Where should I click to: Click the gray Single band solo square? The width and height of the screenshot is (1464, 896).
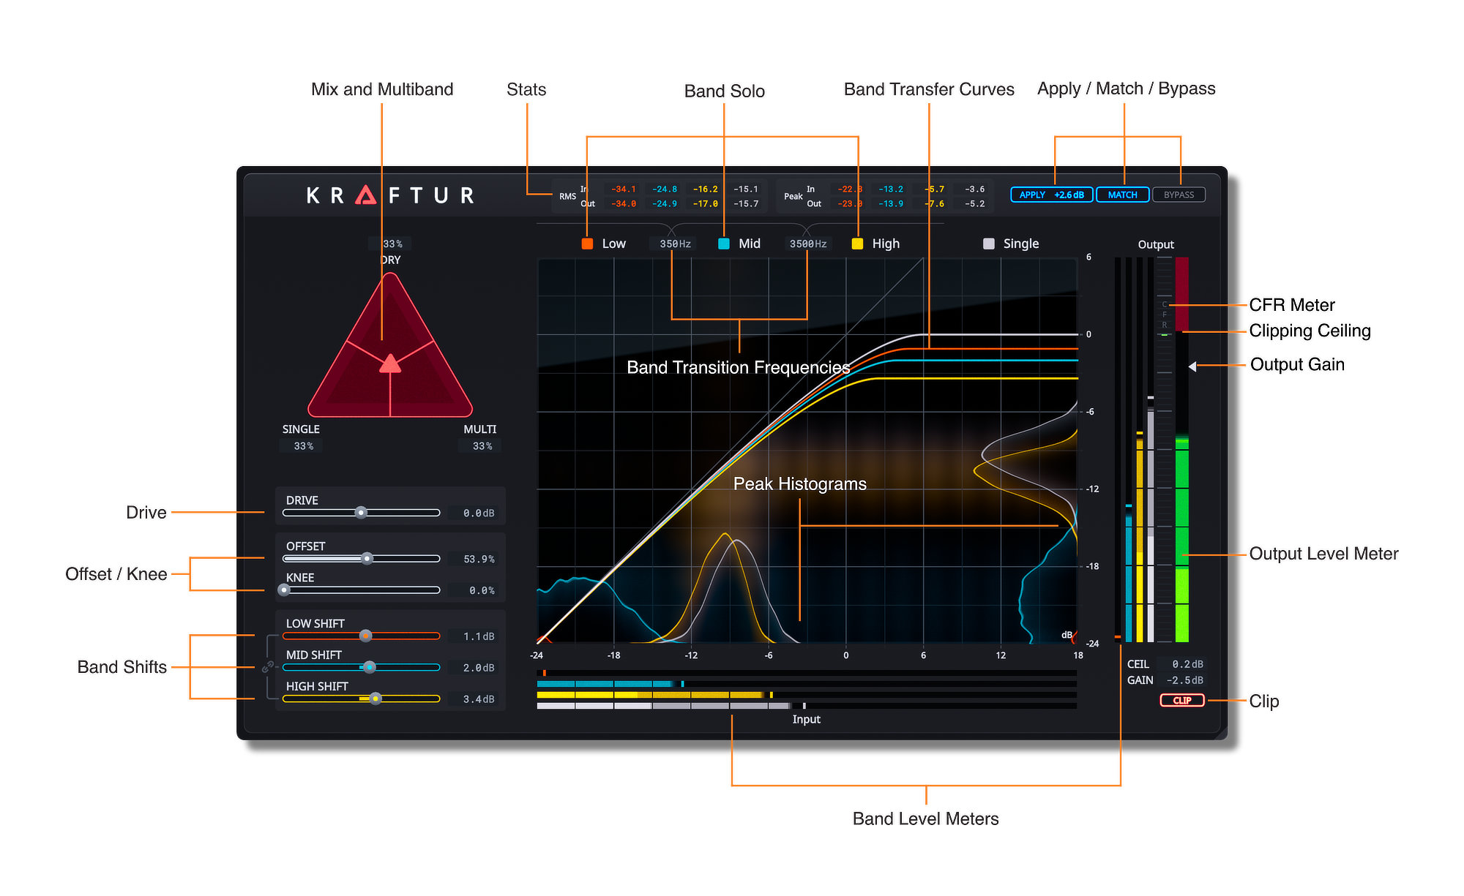(x=989, y=244)
